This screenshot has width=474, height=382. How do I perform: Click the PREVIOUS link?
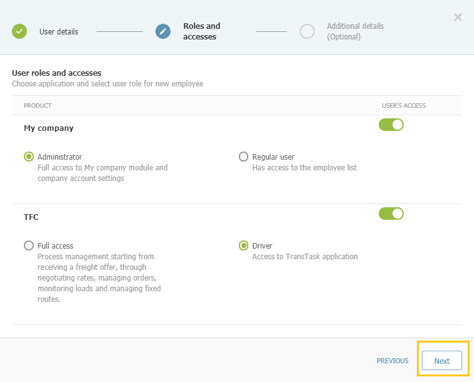coord(392,361)
